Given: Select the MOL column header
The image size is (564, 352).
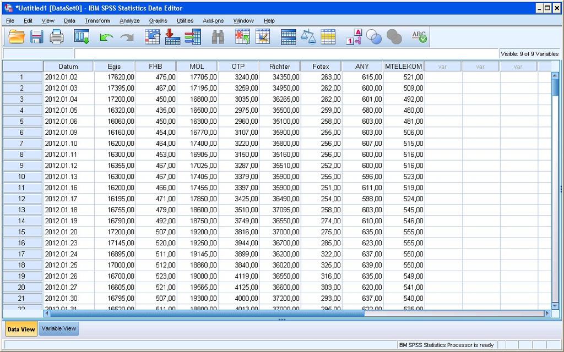Looking at the screenshot, I should point(197,67).
